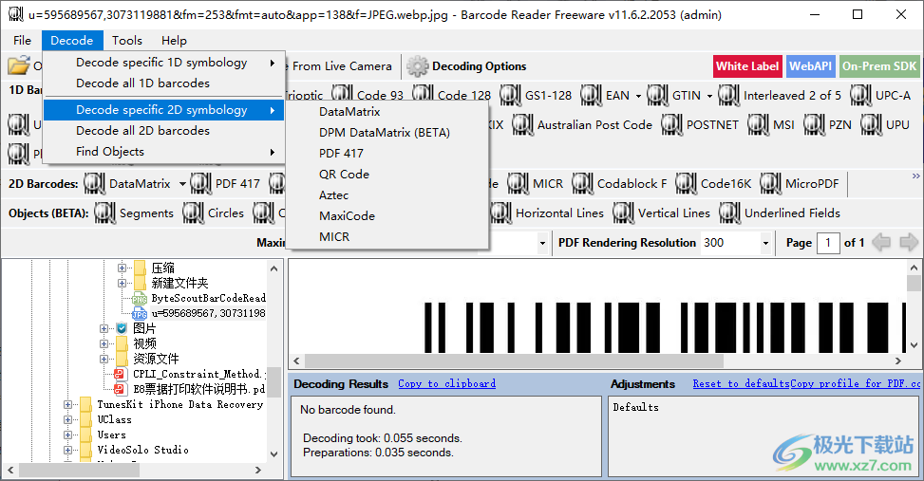
Task: Open the File menu
Action: pyautogui.click(x=22, y=40)
